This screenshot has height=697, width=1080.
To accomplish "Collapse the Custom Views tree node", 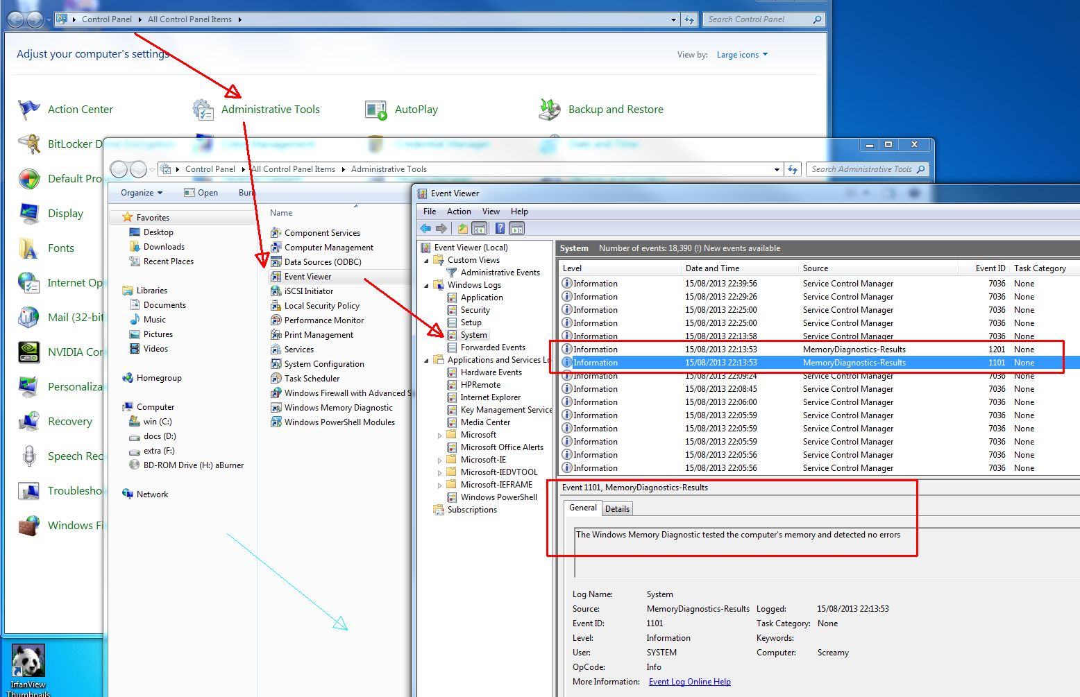I will click(427, 261).
